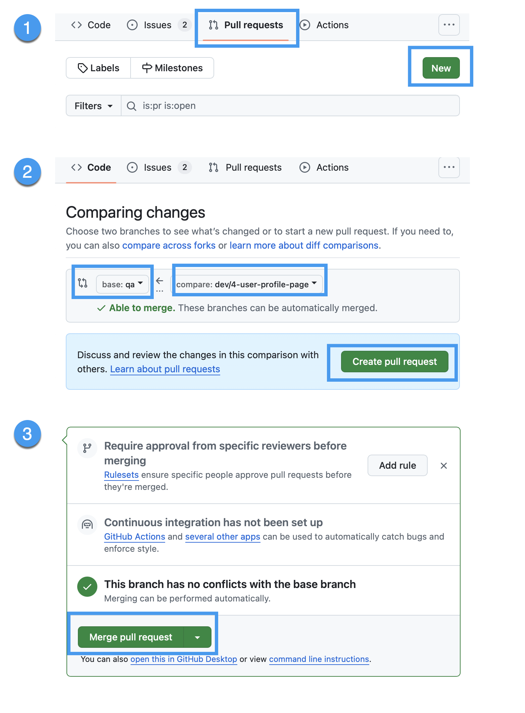The width and height of the screenshot is (525, 713).
Task: Click the milestone flag icon
Action: tap(147, 68)
